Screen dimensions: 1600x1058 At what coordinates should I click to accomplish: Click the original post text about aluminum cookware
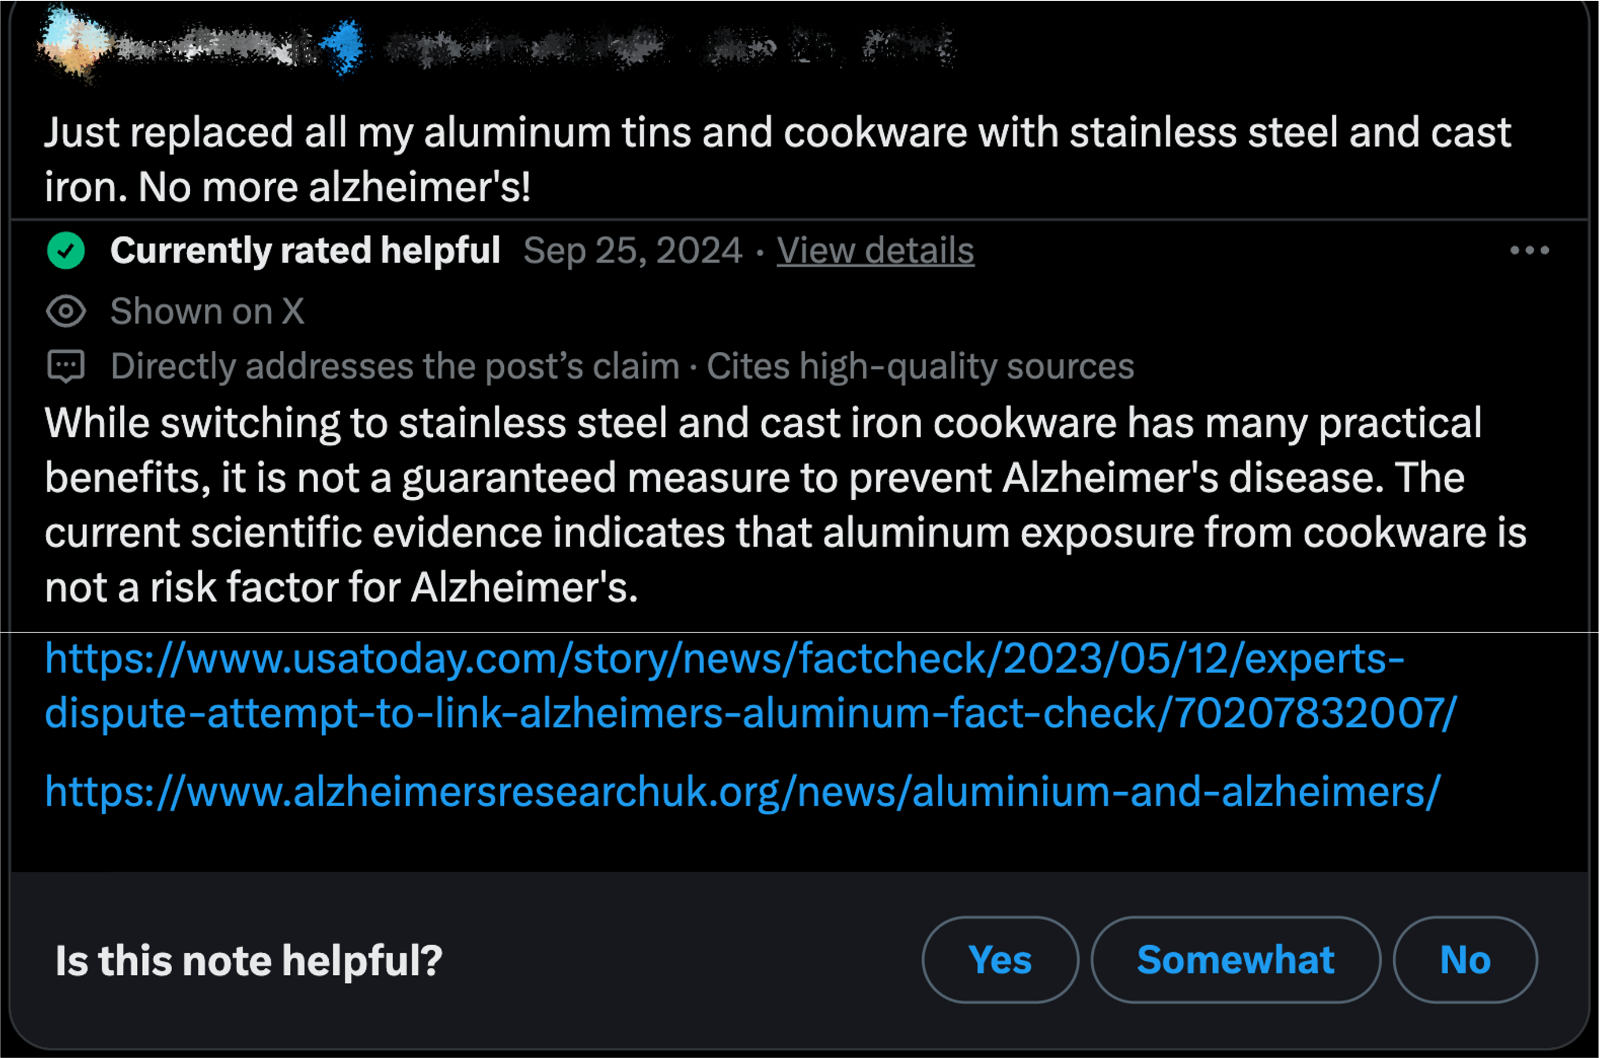(x=776, y=159)
